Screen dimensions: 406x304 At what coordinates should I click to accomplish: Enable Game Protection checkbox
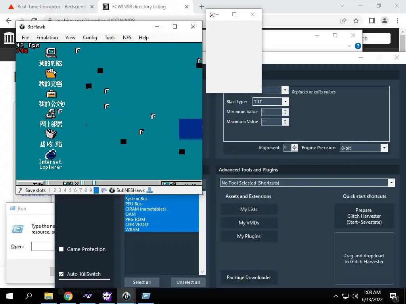(x=61, y=249)
